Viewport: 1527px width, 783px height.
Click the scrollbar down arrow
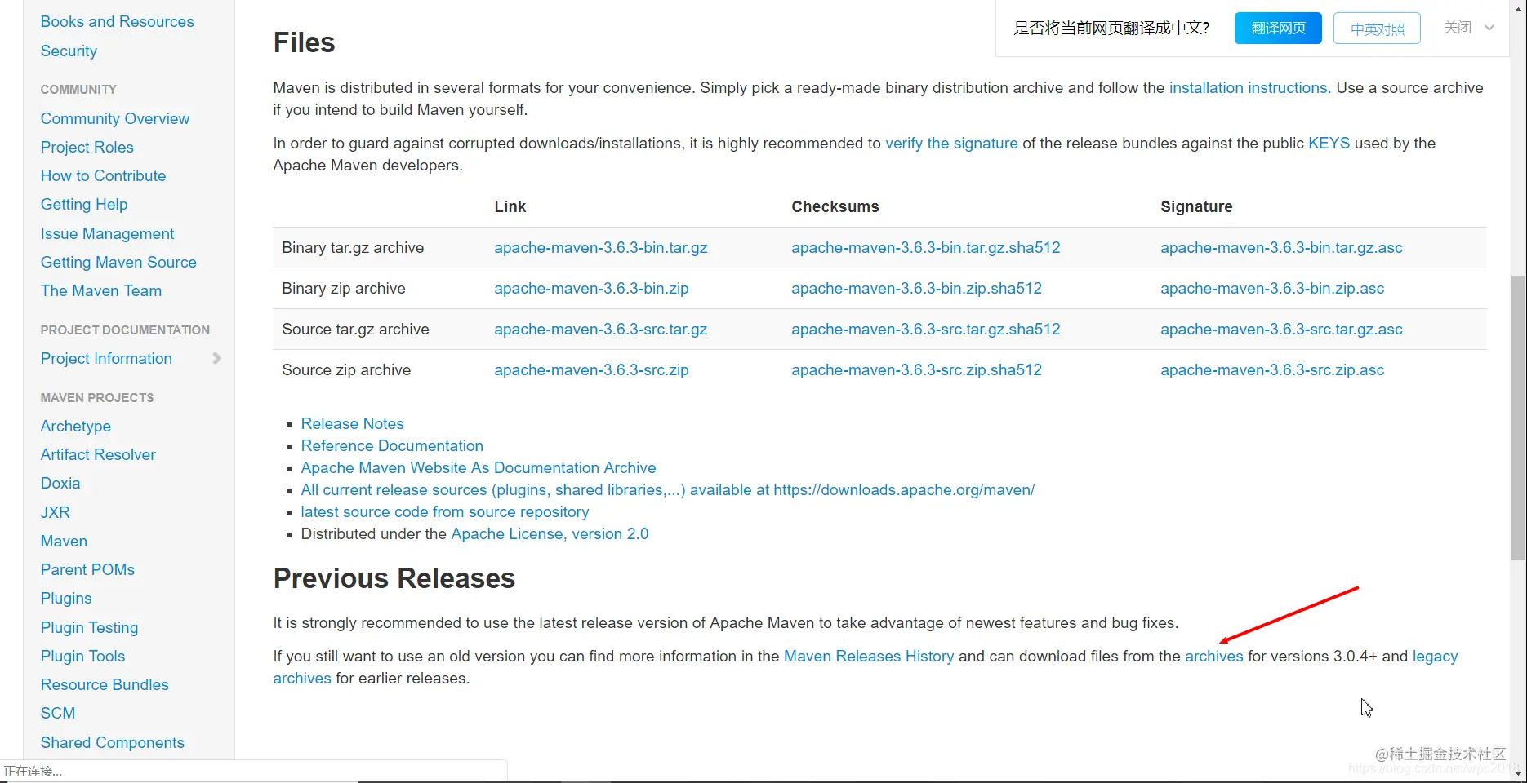click(x=1519, y=773)
